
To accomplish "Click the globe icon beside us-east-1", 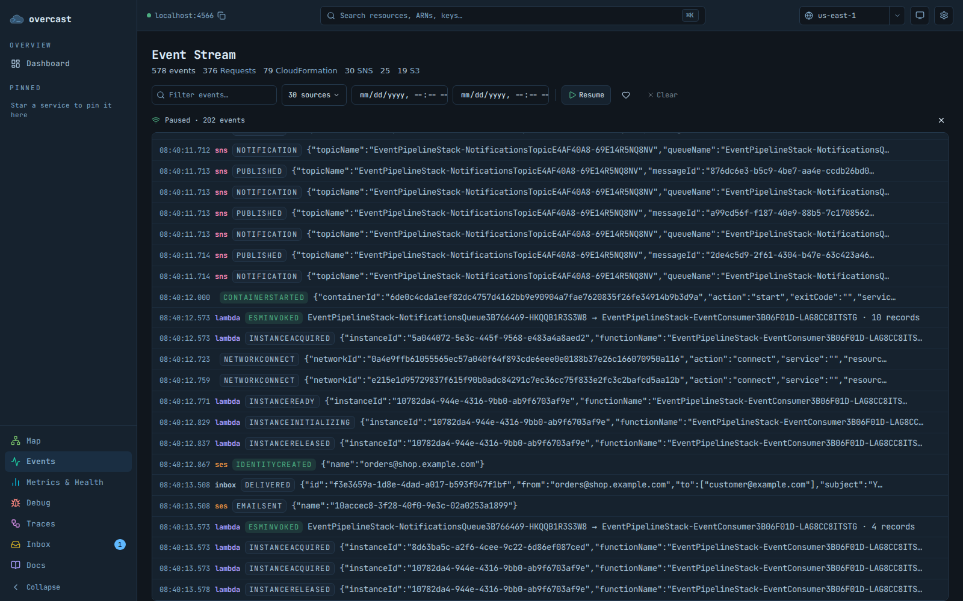I will click(x=809, y=16).
